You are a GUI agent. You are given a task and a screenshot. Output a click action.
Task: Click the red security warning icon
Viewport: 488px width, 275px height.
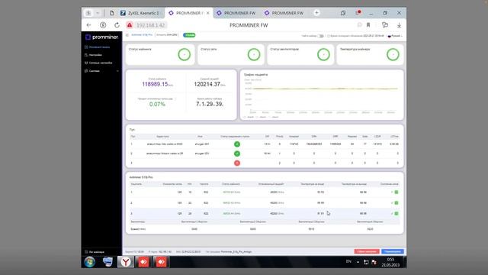[x=130, y=25]
